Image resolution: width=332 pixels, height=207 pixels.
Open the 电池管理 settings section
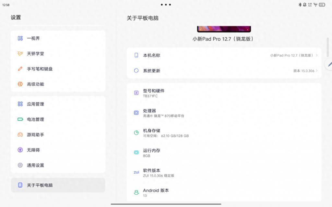(58, 119)
